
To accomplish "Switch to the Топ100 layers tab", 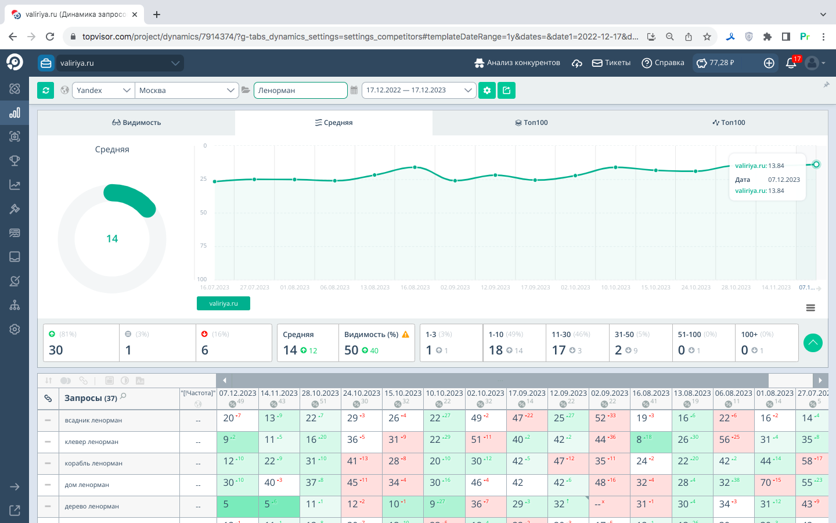I will [x=531, y=123].
